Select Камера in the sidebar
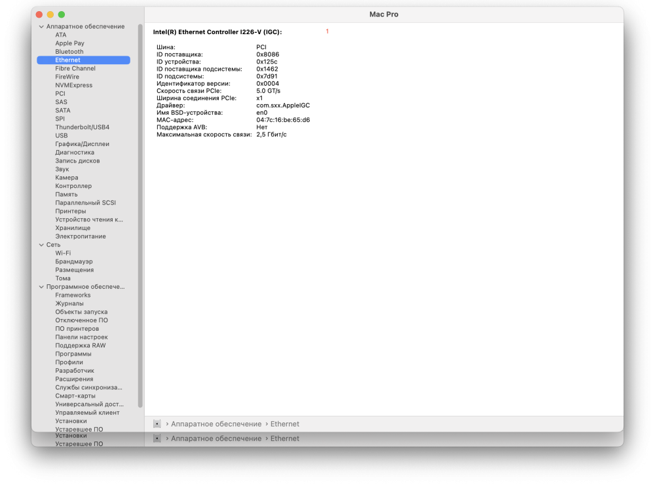This screenshot has width=655, height=488. pos(67,177)
